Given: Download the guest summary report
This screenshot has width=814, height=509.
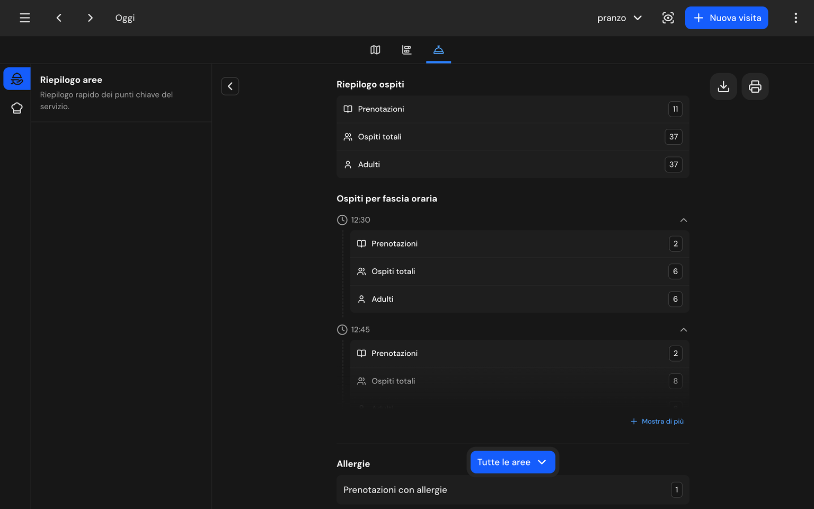Looking at the screenshot, I should pos(723,86).
